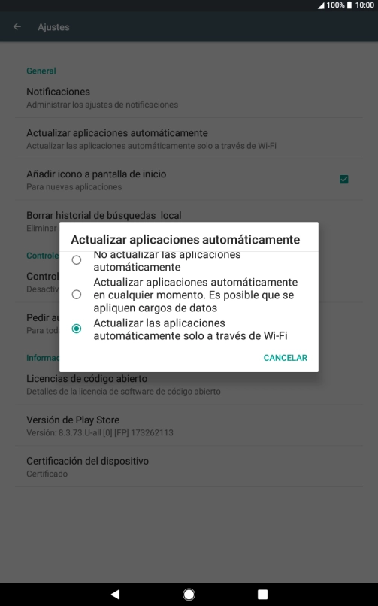Tap the recent apps square button
378x606 pixels.
262,595
